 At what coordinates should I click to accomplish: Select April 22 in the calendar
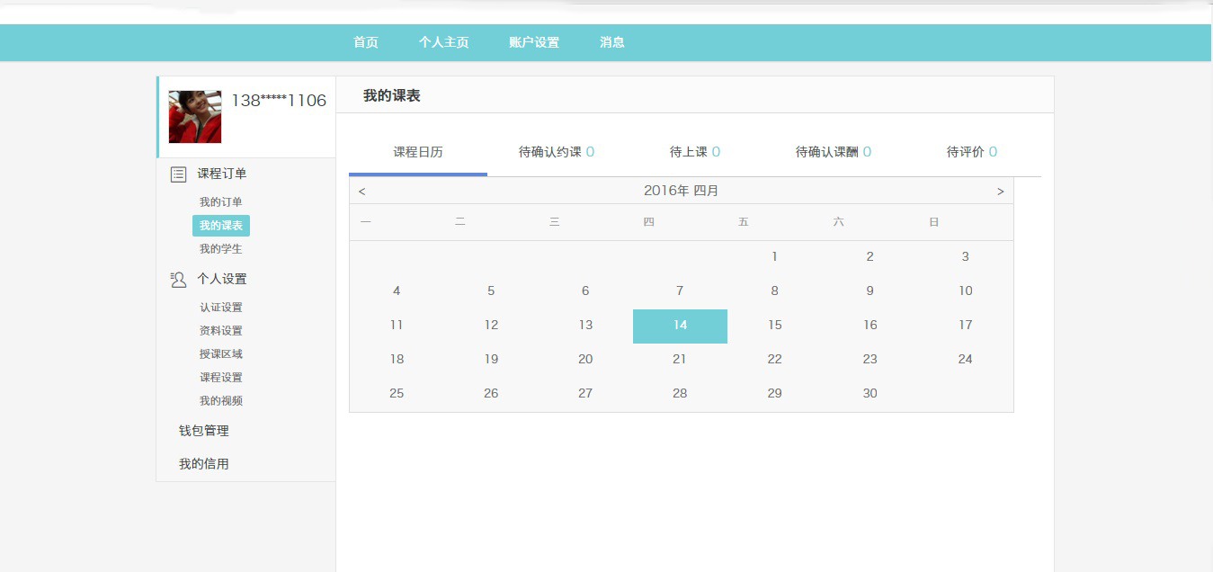click(x=774, y=359)
